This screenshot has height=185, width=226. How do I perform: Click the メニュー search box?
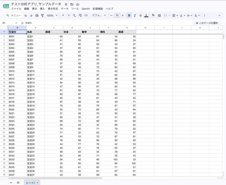click(14, 15)
